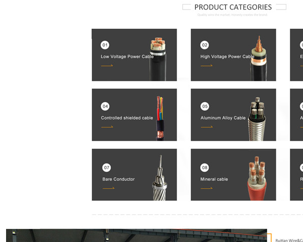Click the 05 number badge
Image resolution: width=303 pixels, height=242 pixels.
(205, 106)
